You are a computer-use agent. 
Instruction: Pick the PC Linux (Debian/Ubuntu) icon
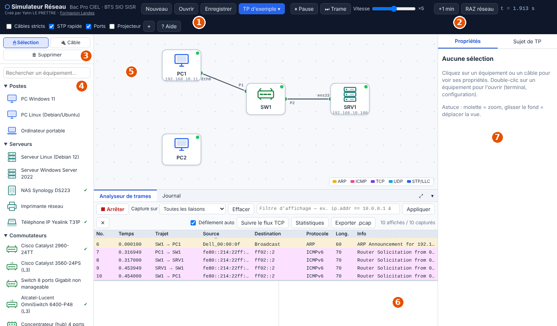[x=12, y=115]
